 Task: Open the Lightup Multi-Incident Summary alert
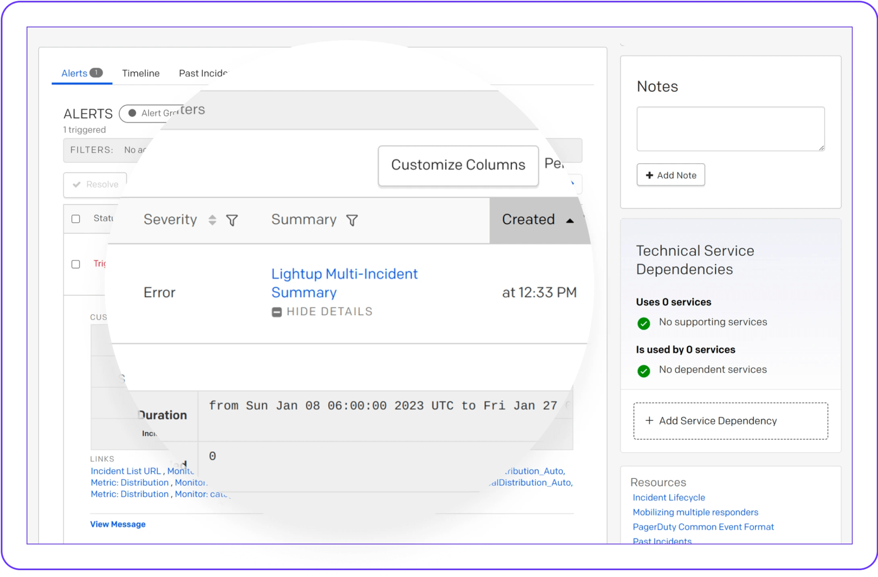344,283
